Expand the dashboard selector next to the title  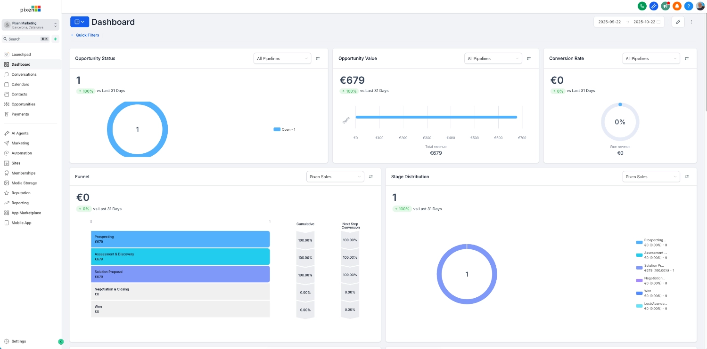[79, 22]
